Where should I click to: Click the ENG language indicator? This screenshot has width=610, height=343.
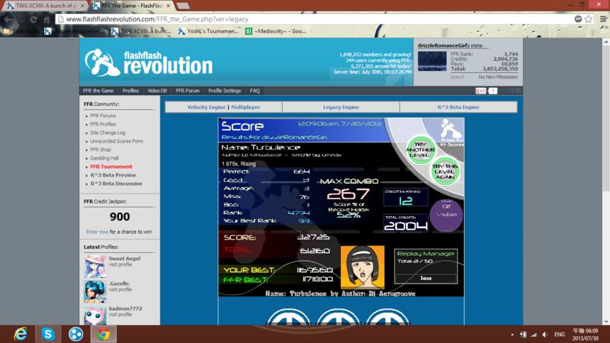pyautogui.click(x=560, y=334)
